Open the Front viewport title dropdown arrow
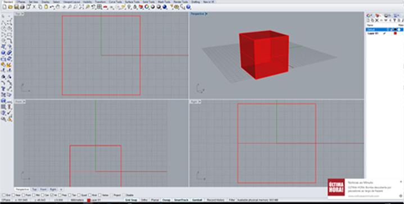 coord(24,102)
